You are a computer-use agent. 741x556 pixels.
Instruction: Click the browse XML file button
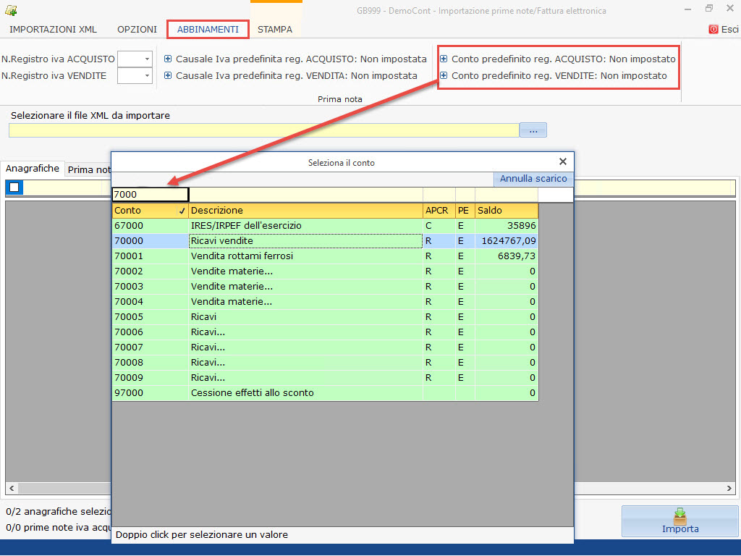point(533,130)
